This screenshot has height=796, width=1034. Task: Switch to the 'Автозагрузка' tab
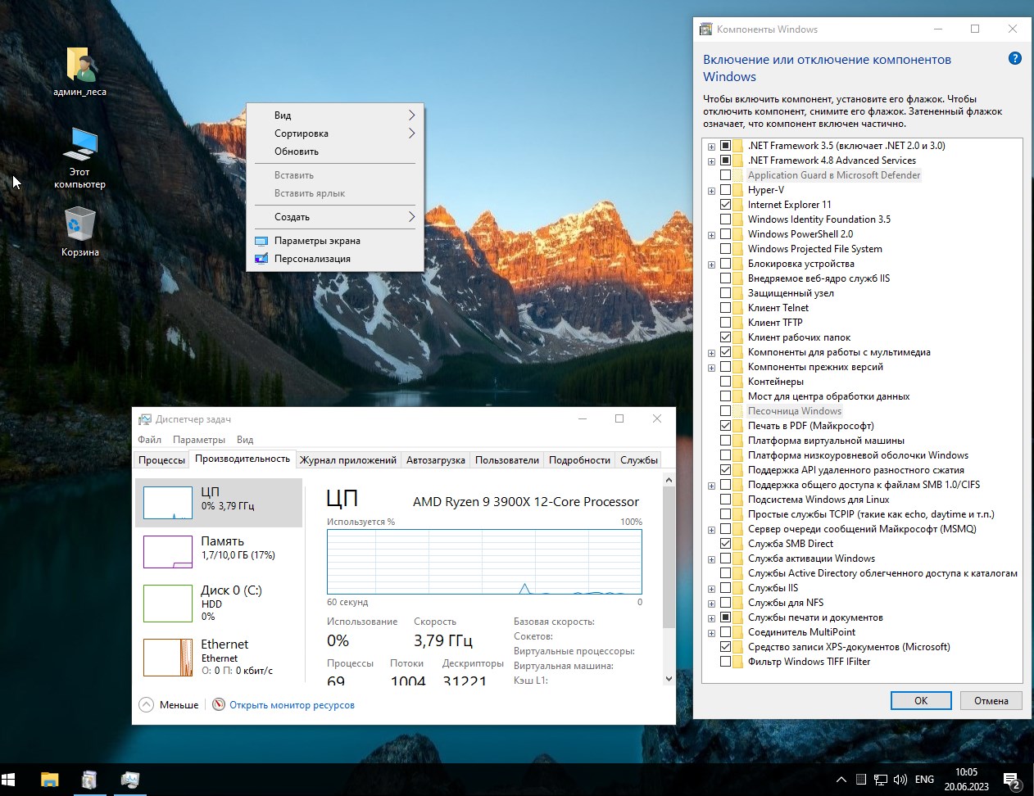[x=435, y=460]
